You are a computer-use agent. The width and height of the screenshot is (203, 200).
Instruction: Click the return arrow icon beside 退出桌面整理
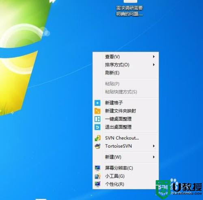(x=97, y=127)
